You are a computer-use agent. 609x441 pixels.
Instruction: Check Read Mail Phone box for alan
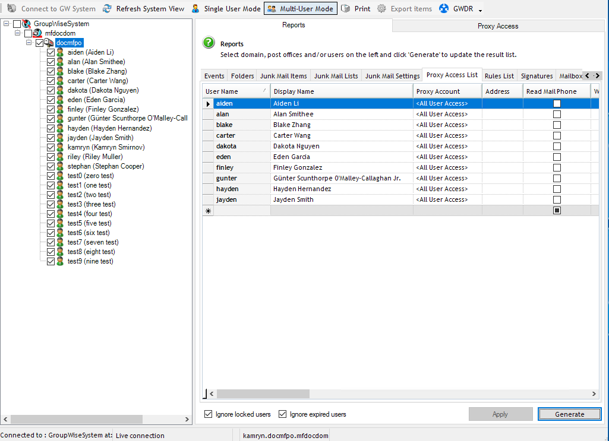point(557,114)
